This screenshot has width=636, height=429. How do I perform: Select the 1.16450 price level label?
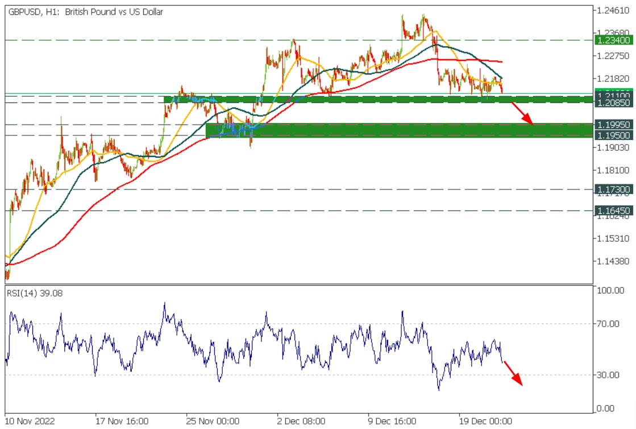click(613, 211)
